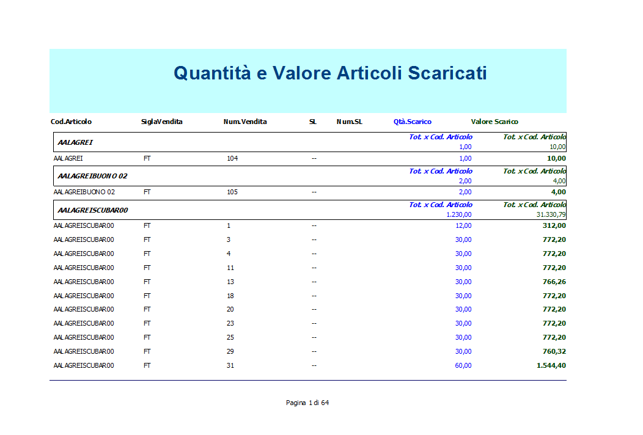Select sale number 105 in the list
This screenshot has height=435, width=643.
232,192
